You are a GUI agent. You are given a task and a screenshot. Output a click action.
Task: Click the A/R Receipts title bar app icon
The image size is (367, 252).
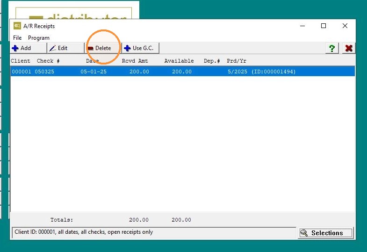(x=17, y=26)
